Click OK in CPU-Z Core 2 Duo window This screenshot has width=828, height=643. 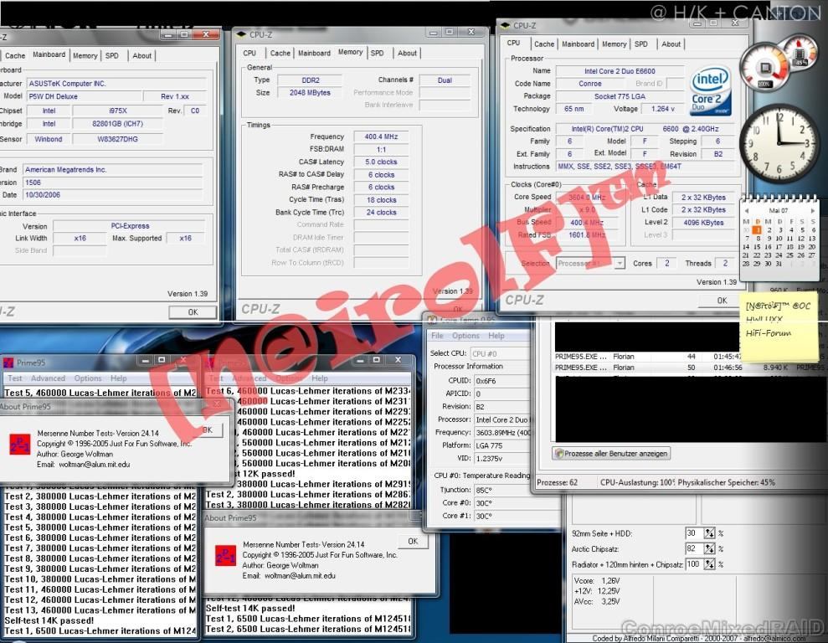coord(722,301)
